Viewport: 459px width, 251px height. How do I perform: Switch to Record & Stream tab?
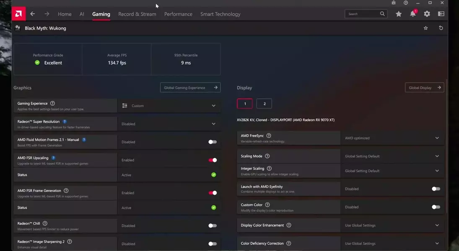137,14
